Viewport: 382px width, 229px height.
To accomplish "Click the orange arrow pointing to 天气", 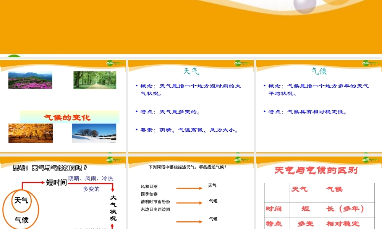I will (x=189, y=188).
